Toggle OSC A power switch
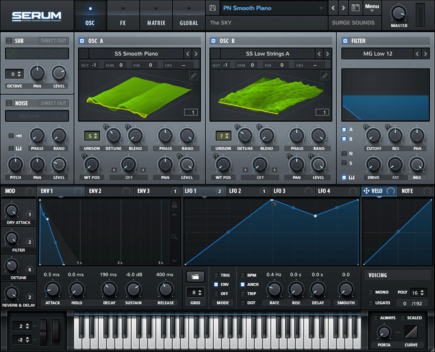Viewport: 435px width, 352px height. tap(82, 41)
